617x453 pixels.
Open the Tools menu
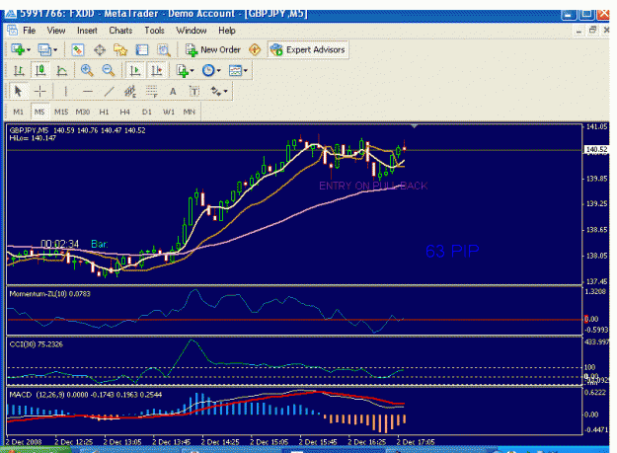[154, 31]
